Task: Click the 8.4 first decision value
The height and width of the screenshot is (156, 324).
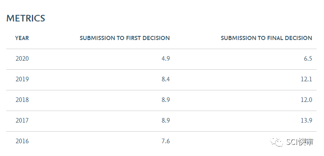Action: pos(166,79)
